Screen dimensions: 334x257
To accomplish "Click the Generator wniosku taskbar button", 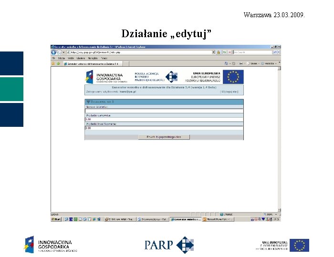I will coord(186,219).
